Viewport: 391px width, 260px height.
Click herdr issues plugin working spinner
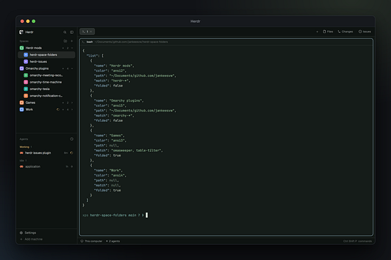(x=72, y=153)
